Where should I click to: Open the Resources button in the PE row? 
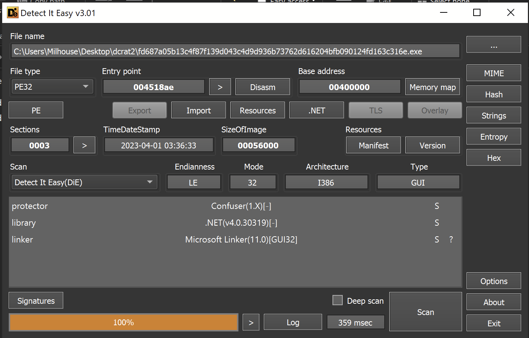(x=258, y=110)
